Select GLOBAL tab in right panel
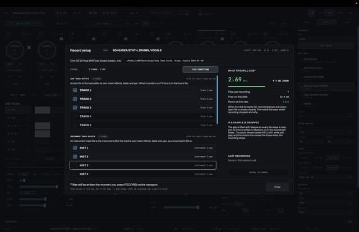The height and width of the screenshot is (232, 359). tap(307, 22)
